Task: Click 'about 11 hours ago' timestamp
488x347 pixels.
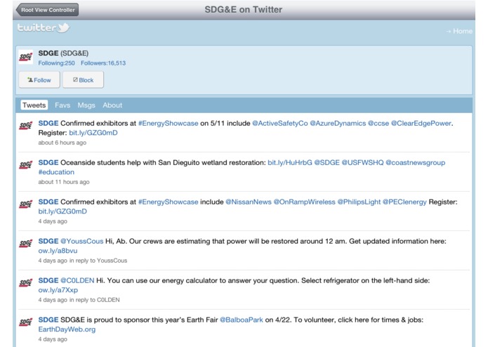Action: coord(64,182)
